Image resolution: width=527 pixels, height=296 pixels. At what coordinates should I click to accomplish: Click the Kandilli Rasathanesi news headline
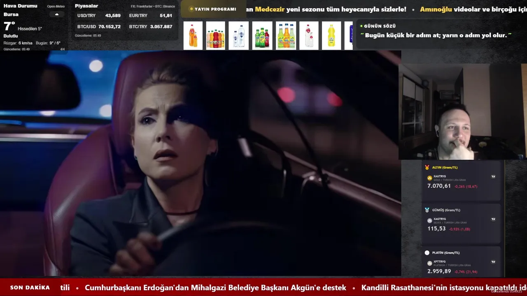(x=444, y=288)
